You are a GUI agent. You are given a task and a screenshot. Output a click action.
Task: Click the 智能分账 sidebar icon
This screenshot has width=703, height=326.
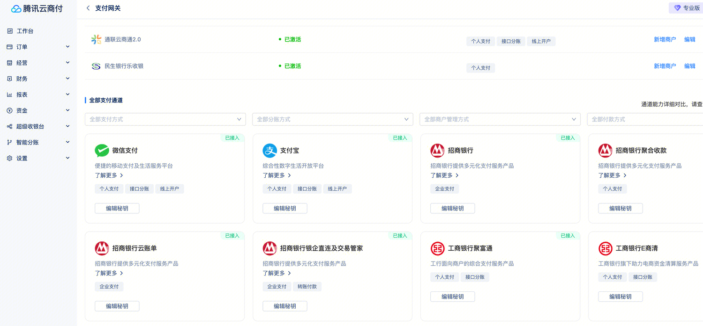pos(10,142)
